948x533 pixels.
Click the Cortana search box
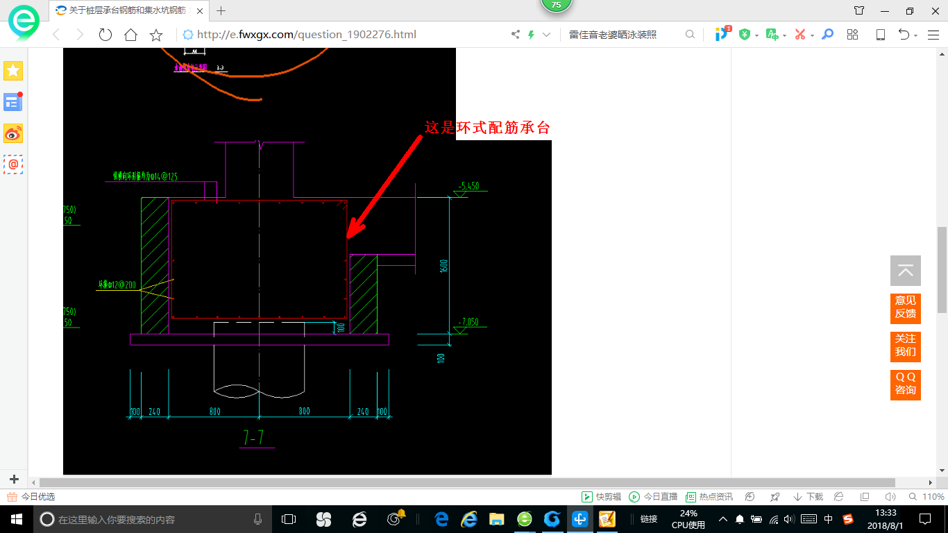153,519
